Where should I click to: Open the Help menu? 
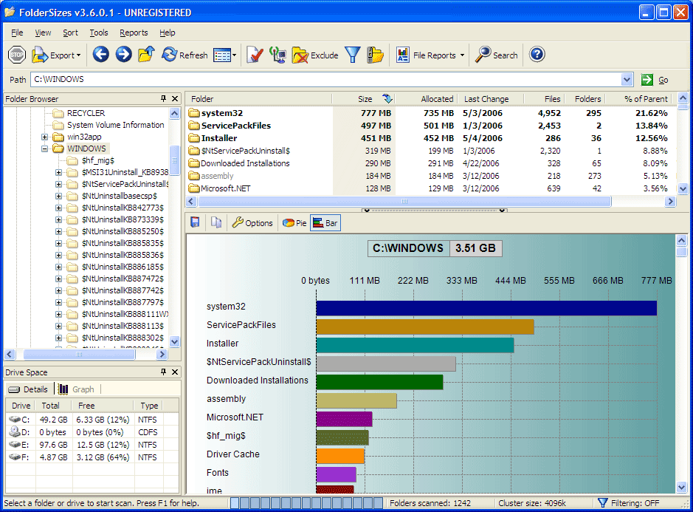(x=167, y=33)
